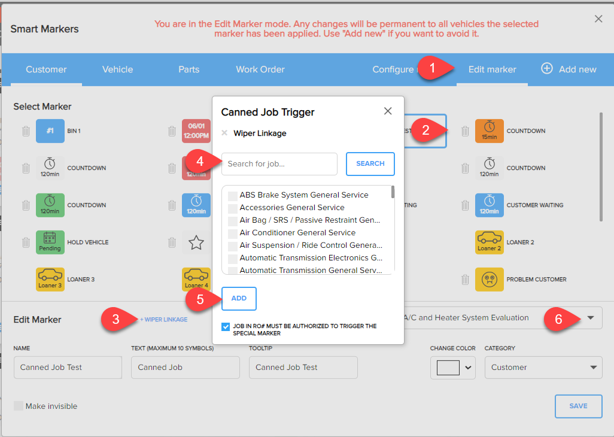Enable the Make invisible checkbox
Screen dimensions: 614x437
pos(19,406)
